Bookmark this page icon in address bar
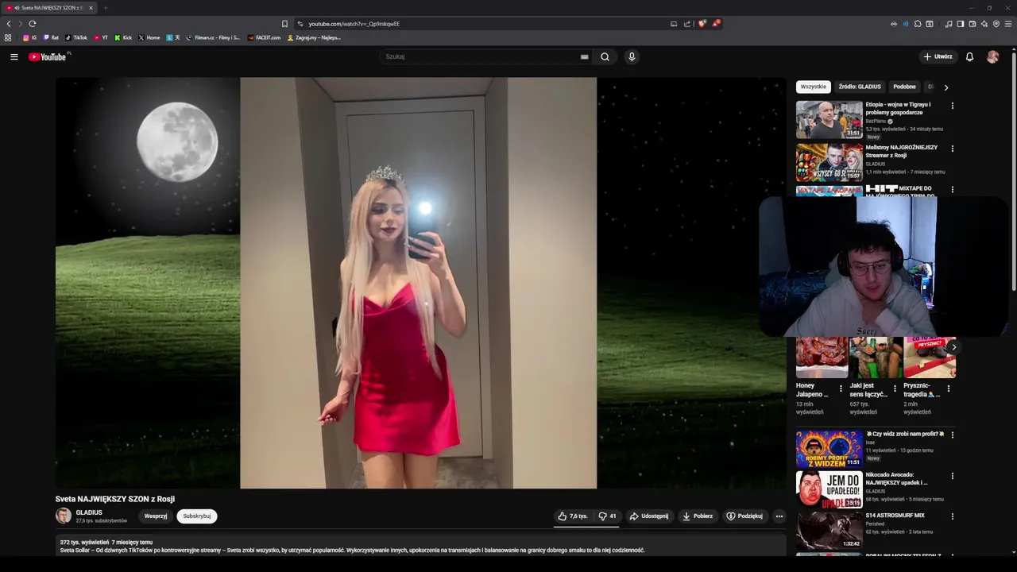Image resolution: width=1017 pixels, height=572 pixels. (284, 24)
